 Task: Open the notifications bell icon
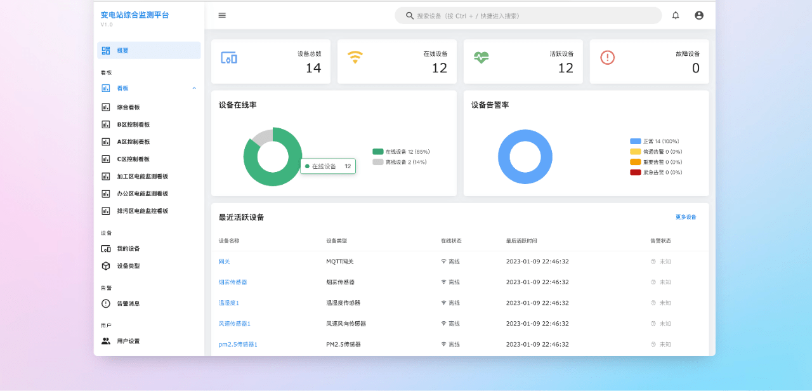[x=676, y=15]
